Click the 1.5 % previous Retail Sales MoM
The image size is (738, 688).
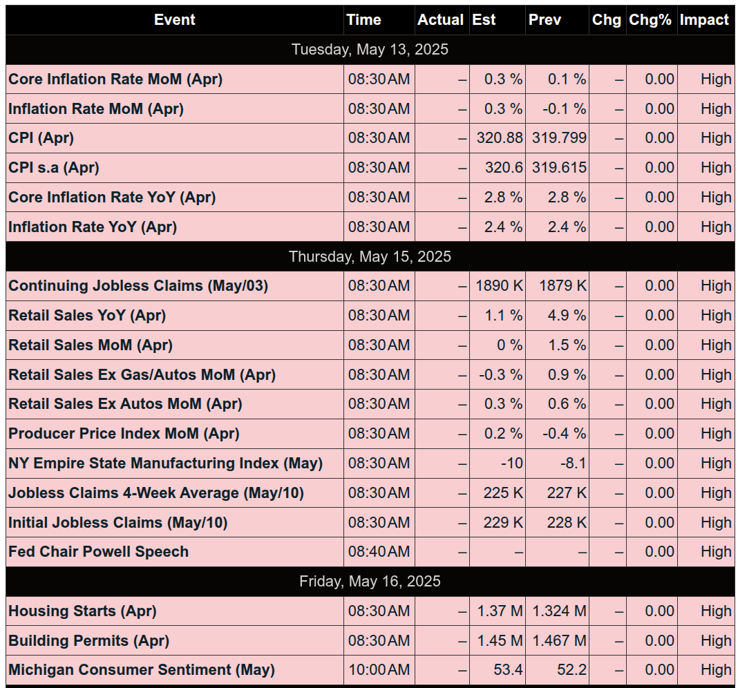[567, 345]
